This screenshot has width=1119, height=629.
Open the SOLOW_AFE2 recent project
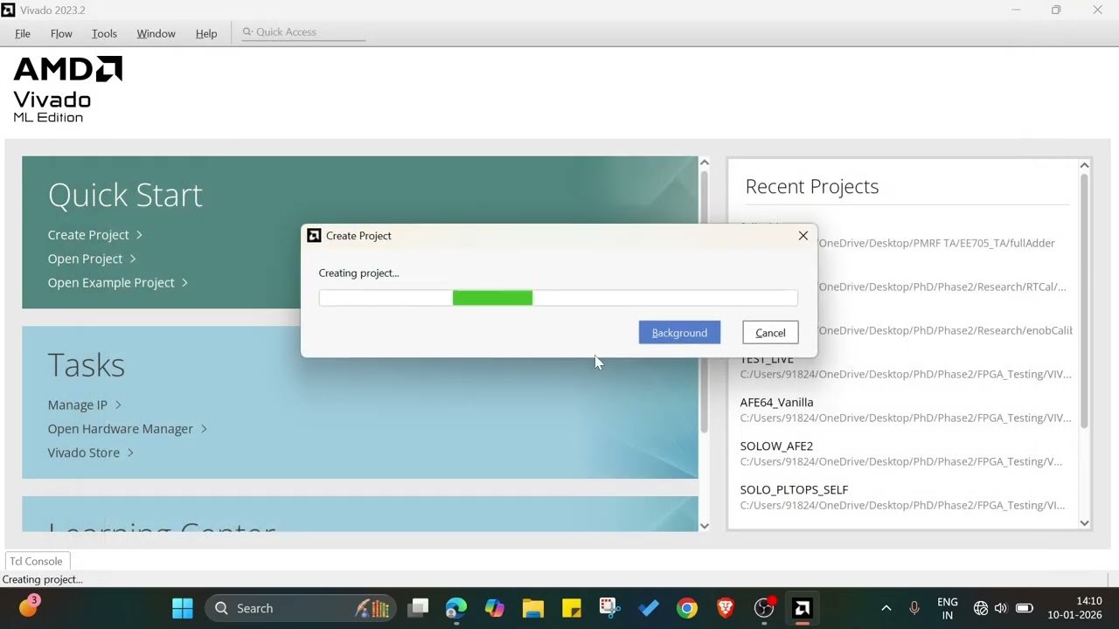coord(776,446)
